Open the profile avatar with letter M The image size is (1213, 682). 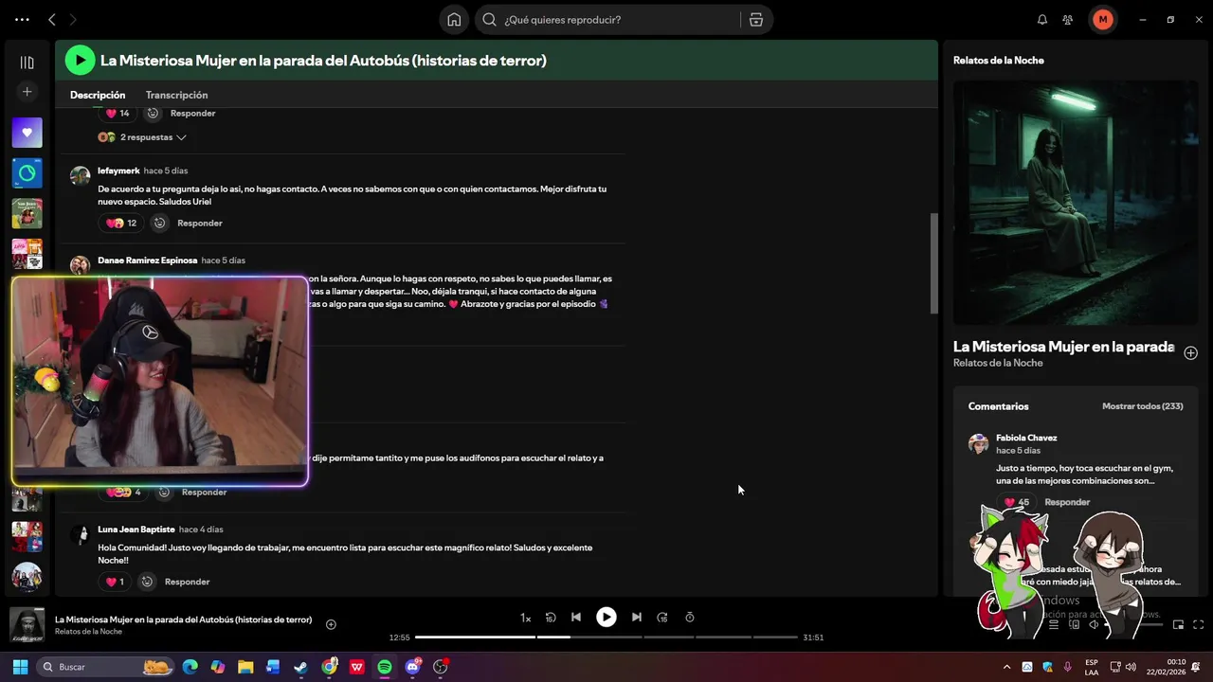click(x=1102, y=19)
